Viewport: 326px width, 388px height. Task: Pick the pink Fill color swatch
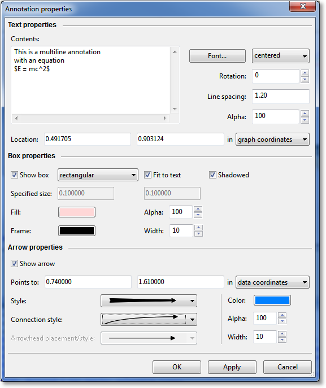[x=77, y=212]
